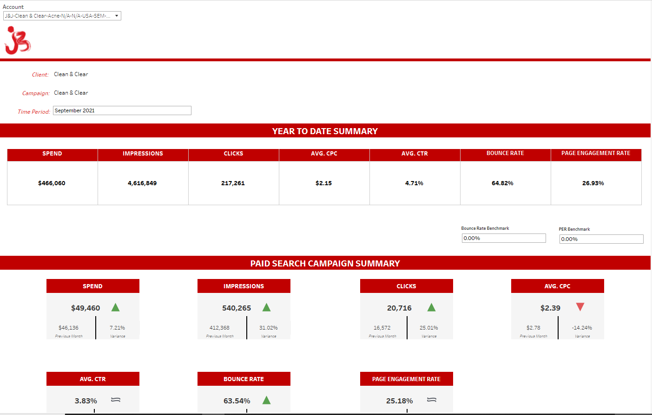Image resolution: width=652 pixels, height=415 pixels.
Task: Click the Client name Clean & Clear
Action: pyautogui.click(x=71, y=74)
